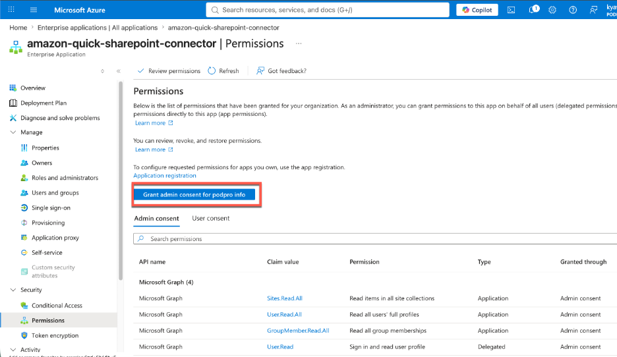Image resolution: width=617 pixels, height=357 pixels.
Task: Click Delegated type cell
Action: click(492, 346)
